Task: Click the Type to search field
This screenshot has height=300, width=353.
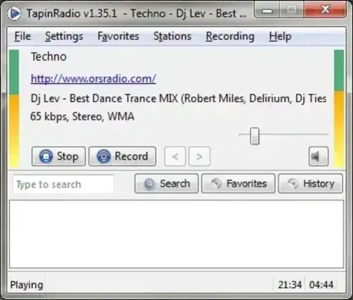Action: pyautogui.click(x=64, y=184)
